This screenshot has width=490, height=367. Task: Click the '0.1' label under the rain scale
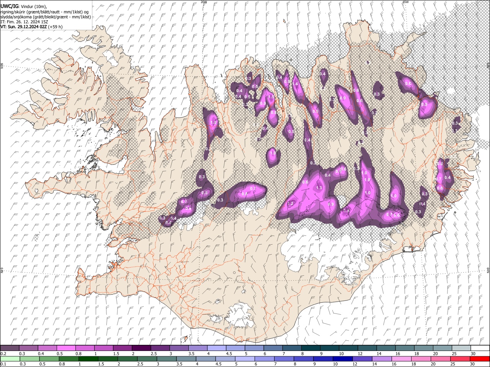click(x=3, y=364)
